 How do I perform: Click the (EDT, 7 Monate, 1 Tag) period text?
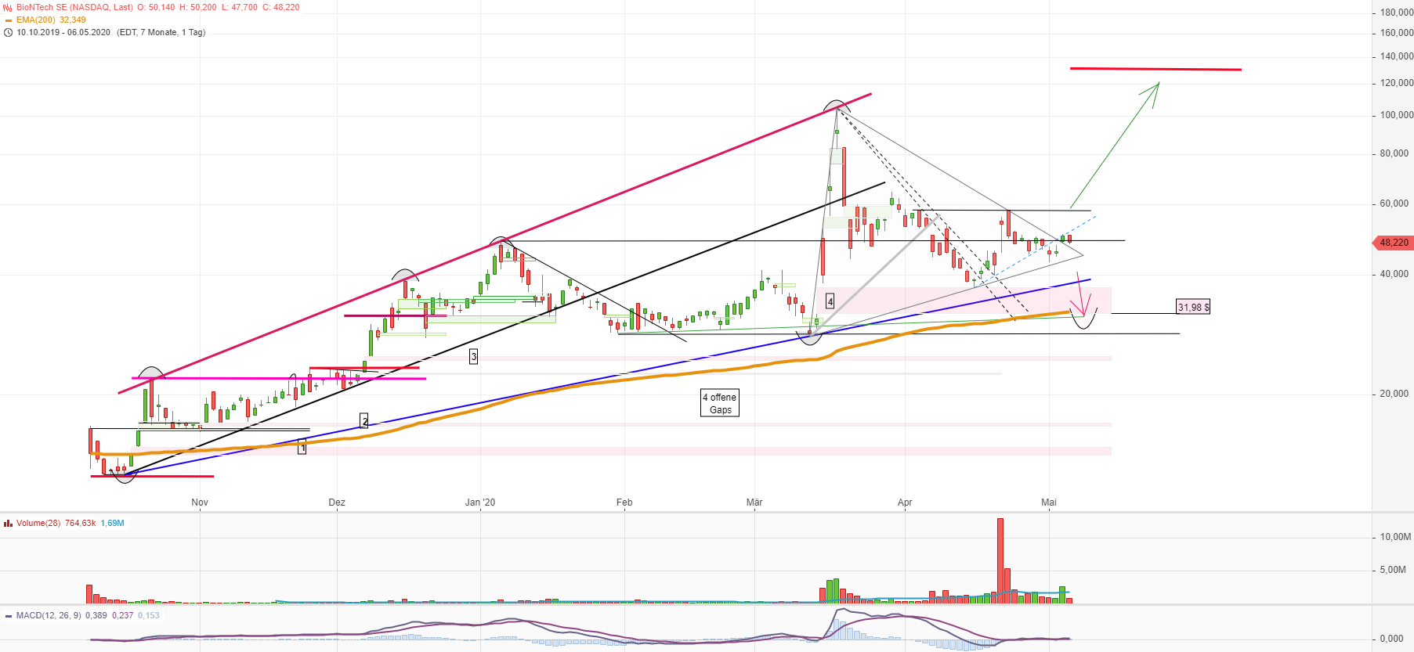[x=161, y=33]
